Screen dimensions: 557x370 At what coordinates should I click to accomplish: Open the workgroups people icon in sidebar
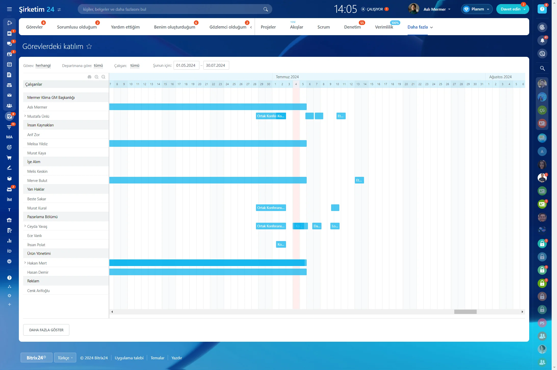[x=9, y=106]
